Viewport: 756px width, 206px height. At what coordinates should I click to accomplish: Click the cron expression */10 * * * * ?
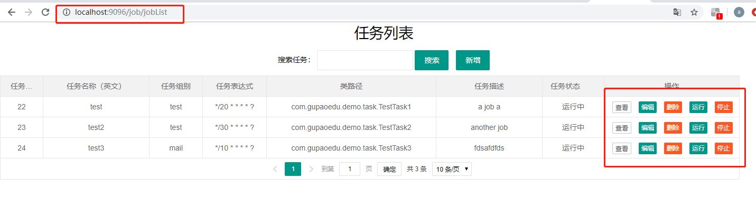(235, 148)
